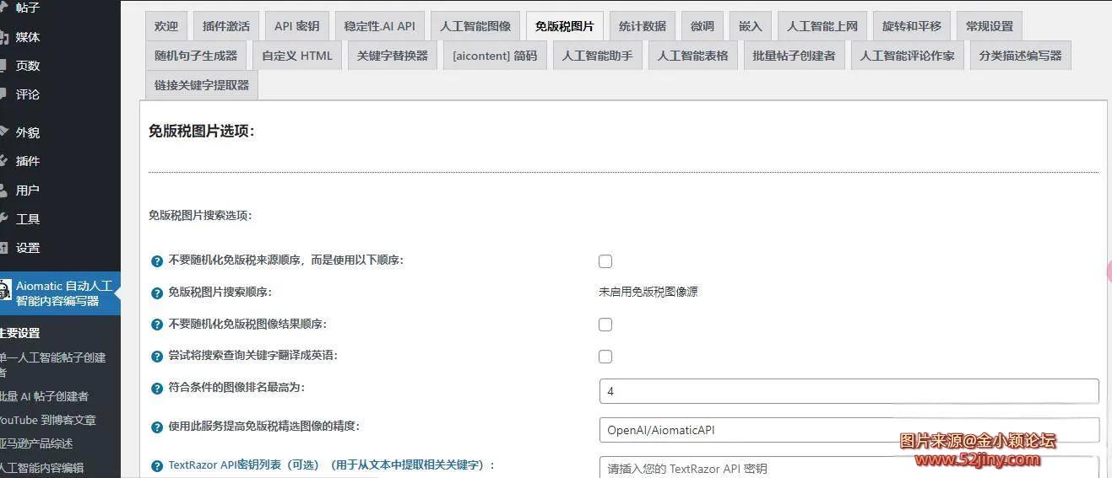Click the Aiomatic plugin robot icon

click(x=5, y=293)
